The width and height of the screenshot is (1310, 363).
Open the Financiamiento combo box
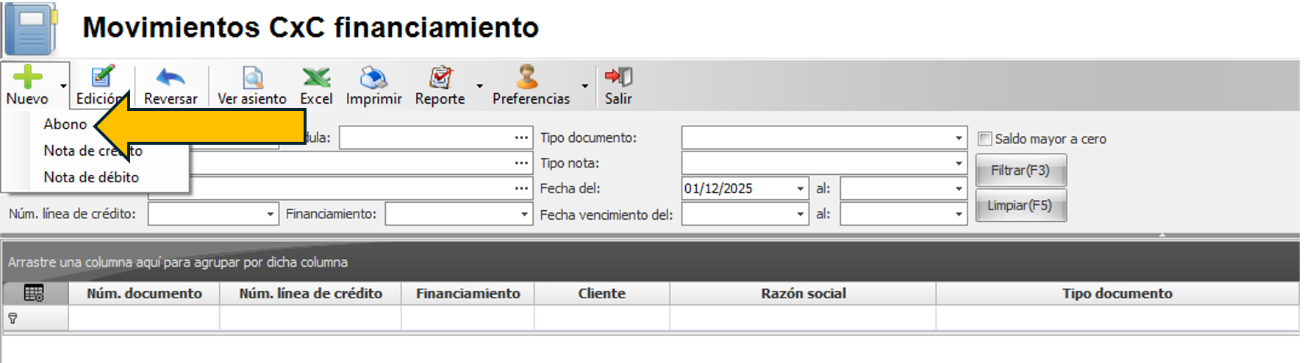coord(524,215)
